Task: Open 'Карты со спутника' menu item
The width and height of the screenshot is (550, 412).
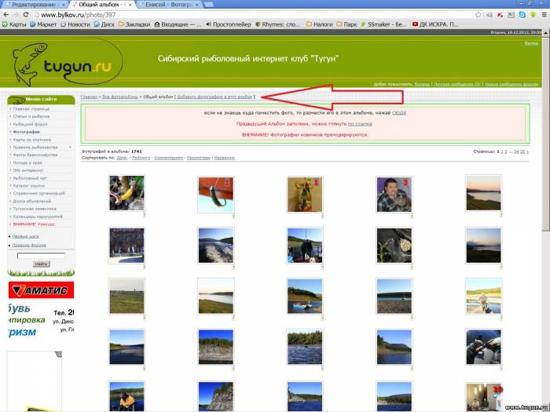Action: (x=32, y=140)
